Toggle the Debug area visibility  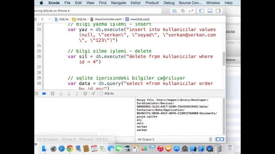[210, 11]
